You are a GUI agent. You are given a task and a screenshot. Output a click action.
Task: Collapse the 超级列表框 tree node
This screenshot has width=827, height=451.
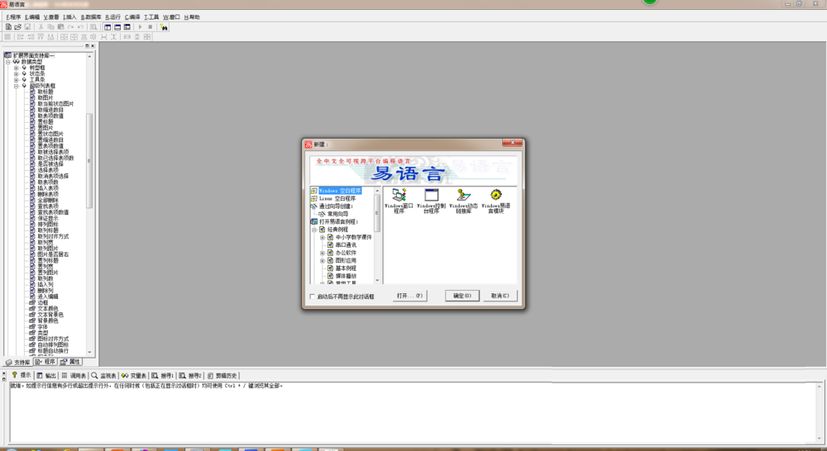point(15,85)
